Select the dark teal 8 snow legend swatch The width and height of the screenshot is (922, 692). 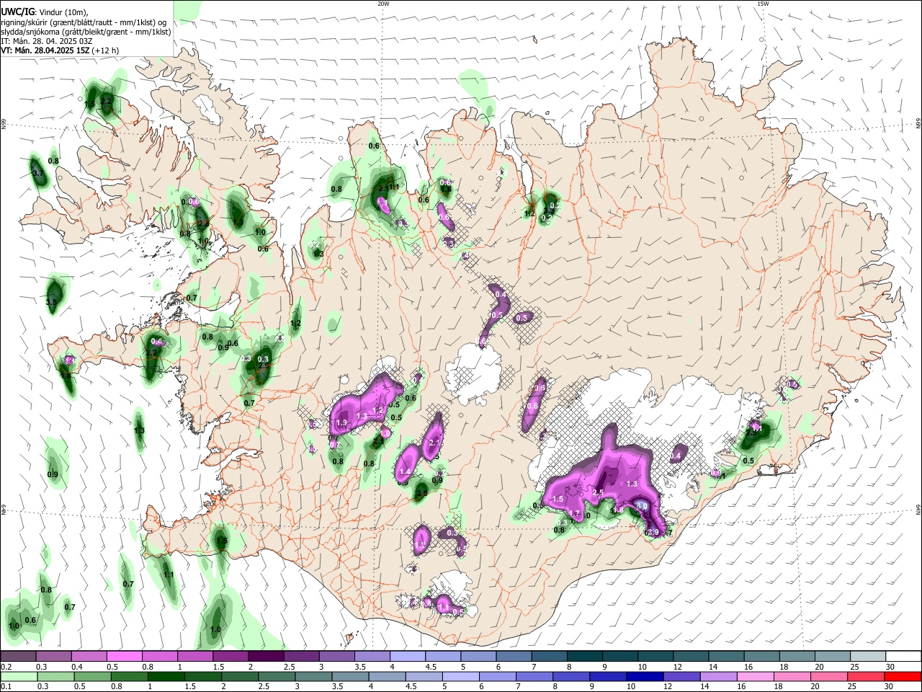[584, 657]
